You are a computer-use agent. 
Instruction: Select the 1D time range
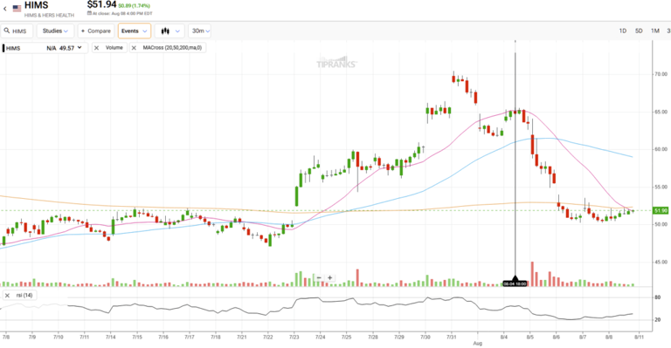[x=623, y=31]
